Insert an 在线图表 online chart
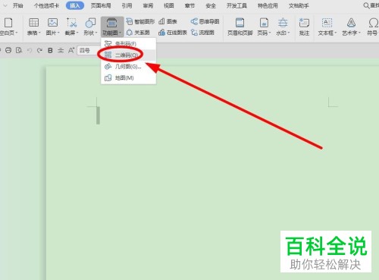 pos(173,33)
